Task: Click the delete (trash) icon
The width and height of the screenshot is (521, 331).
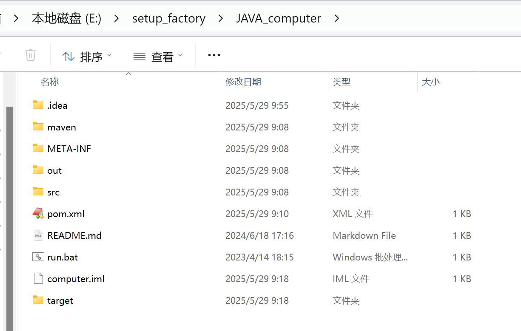Action: click(30, 55)
